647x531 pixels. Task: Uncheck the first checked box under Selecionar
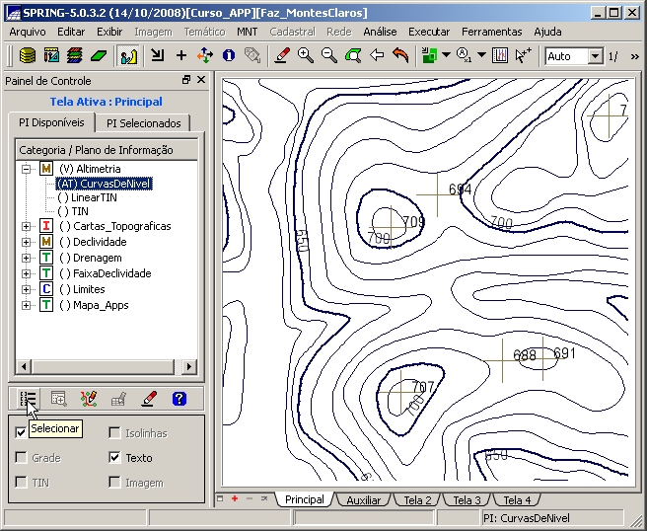pyautogui.click(x=21, y=432)
